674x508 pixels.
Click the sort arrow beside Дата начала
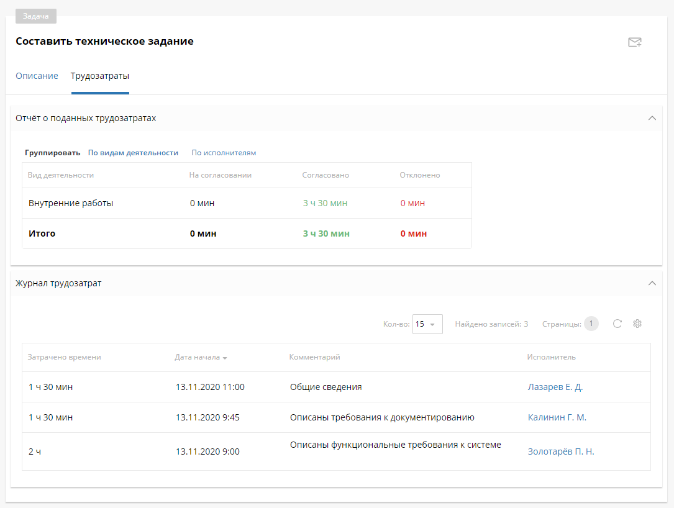point(225,358)
